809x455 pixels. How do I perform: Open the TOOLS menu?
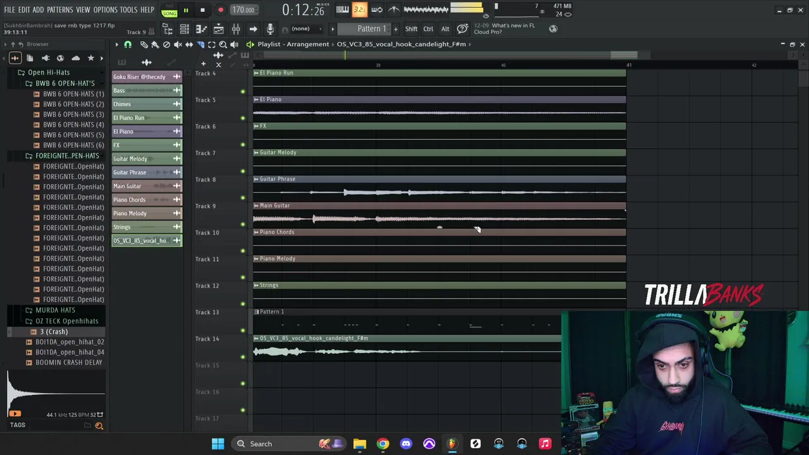coord(128,9)
